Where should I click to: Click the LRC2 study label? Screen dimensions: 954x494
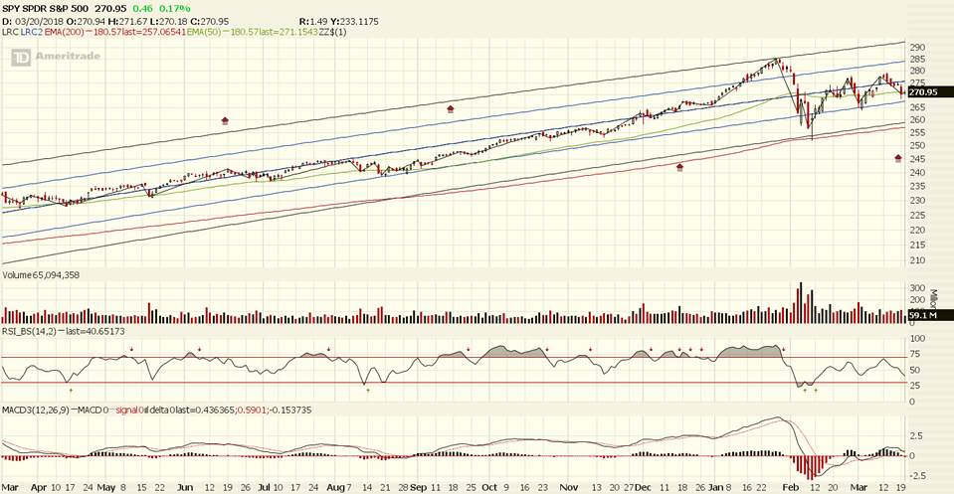tap(36, 32)
